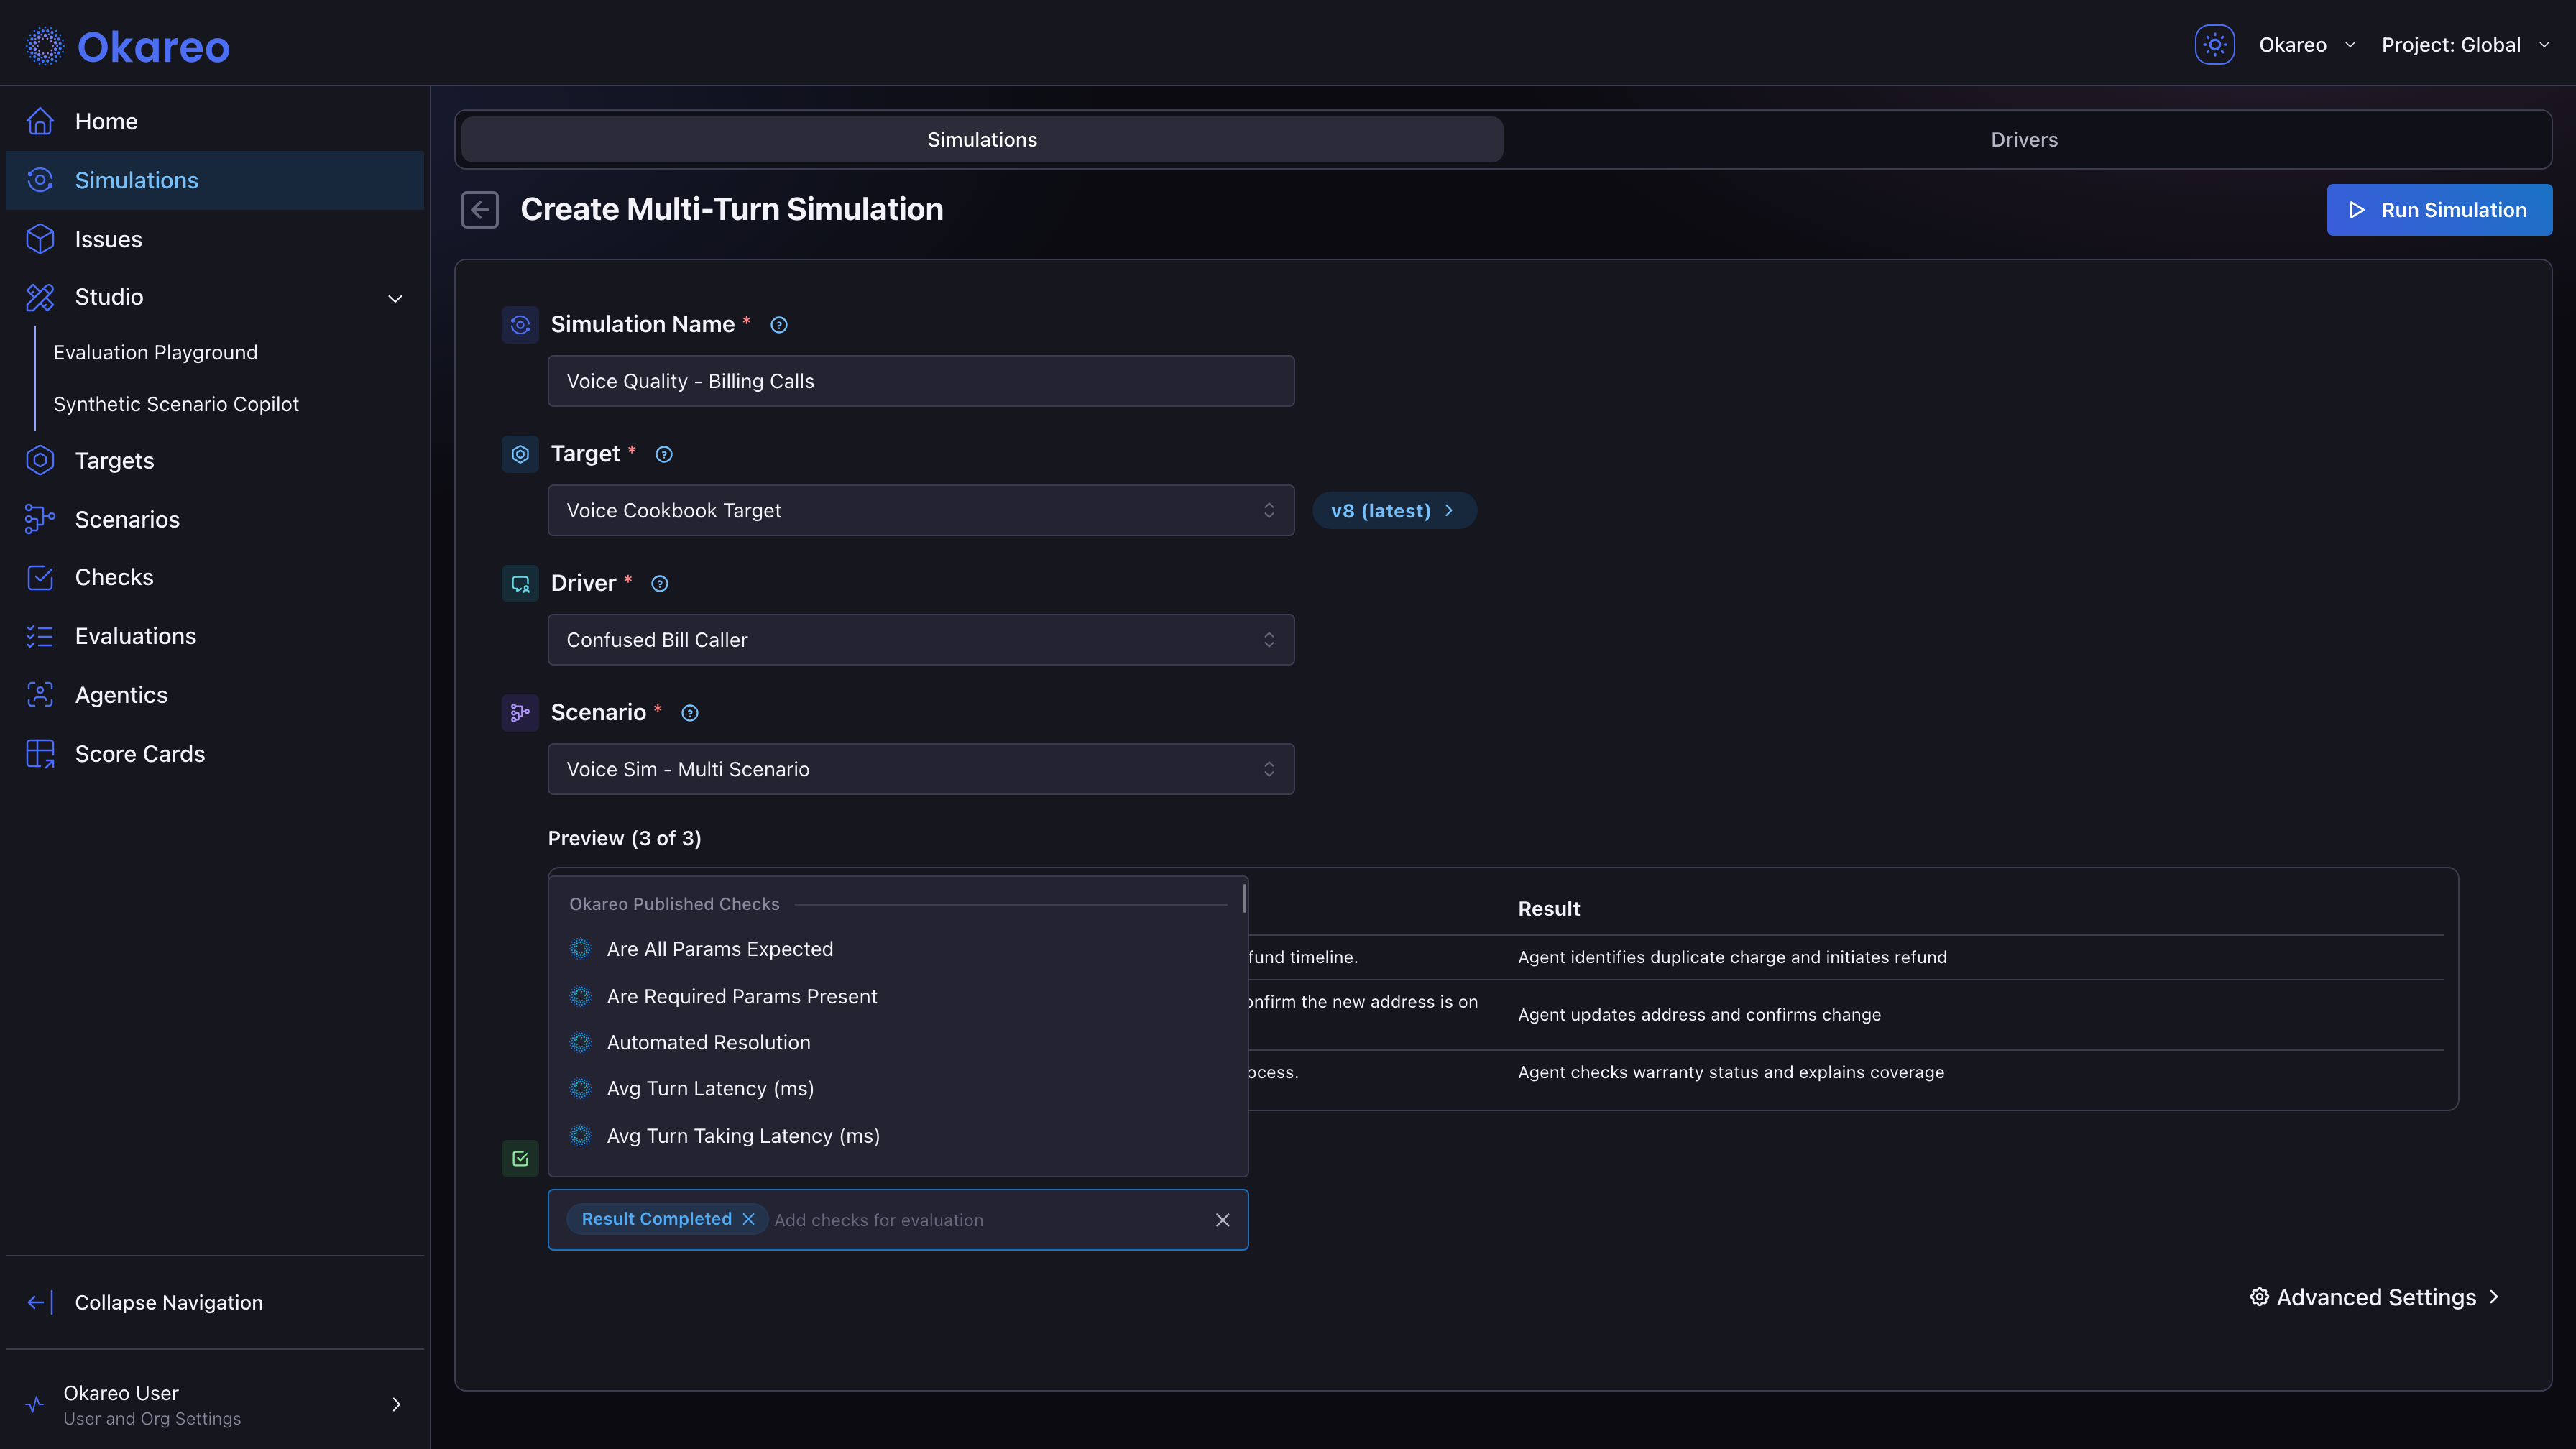Open Home in the sidebar

[x=215, y=121]
